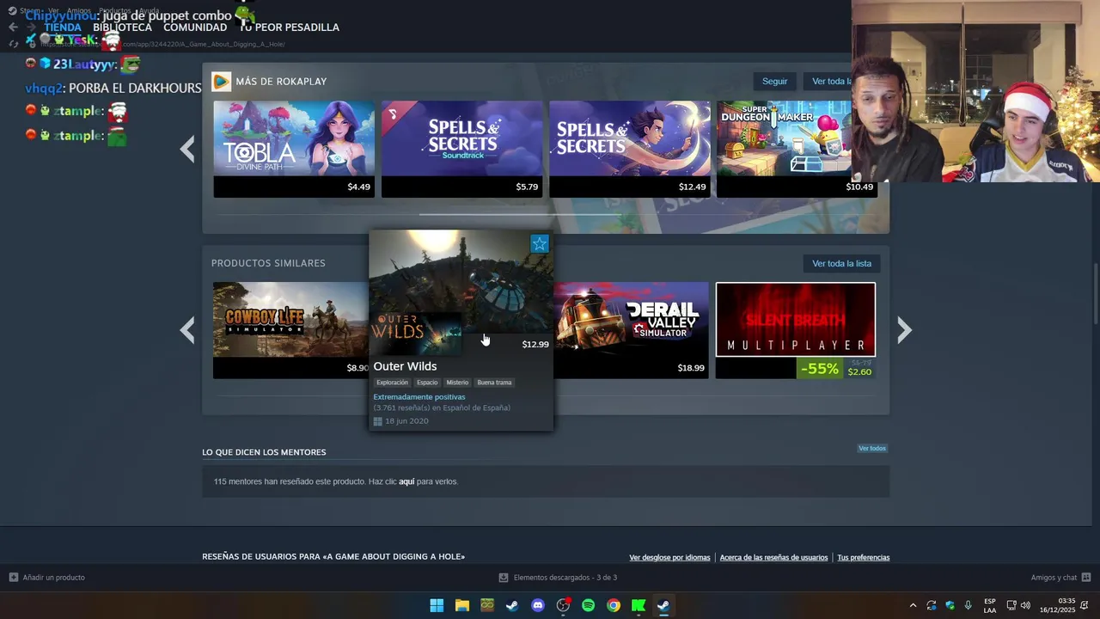Click the Outer Wilds title in popup
The width and height of the screenshot is (1100, 619).
405,366
